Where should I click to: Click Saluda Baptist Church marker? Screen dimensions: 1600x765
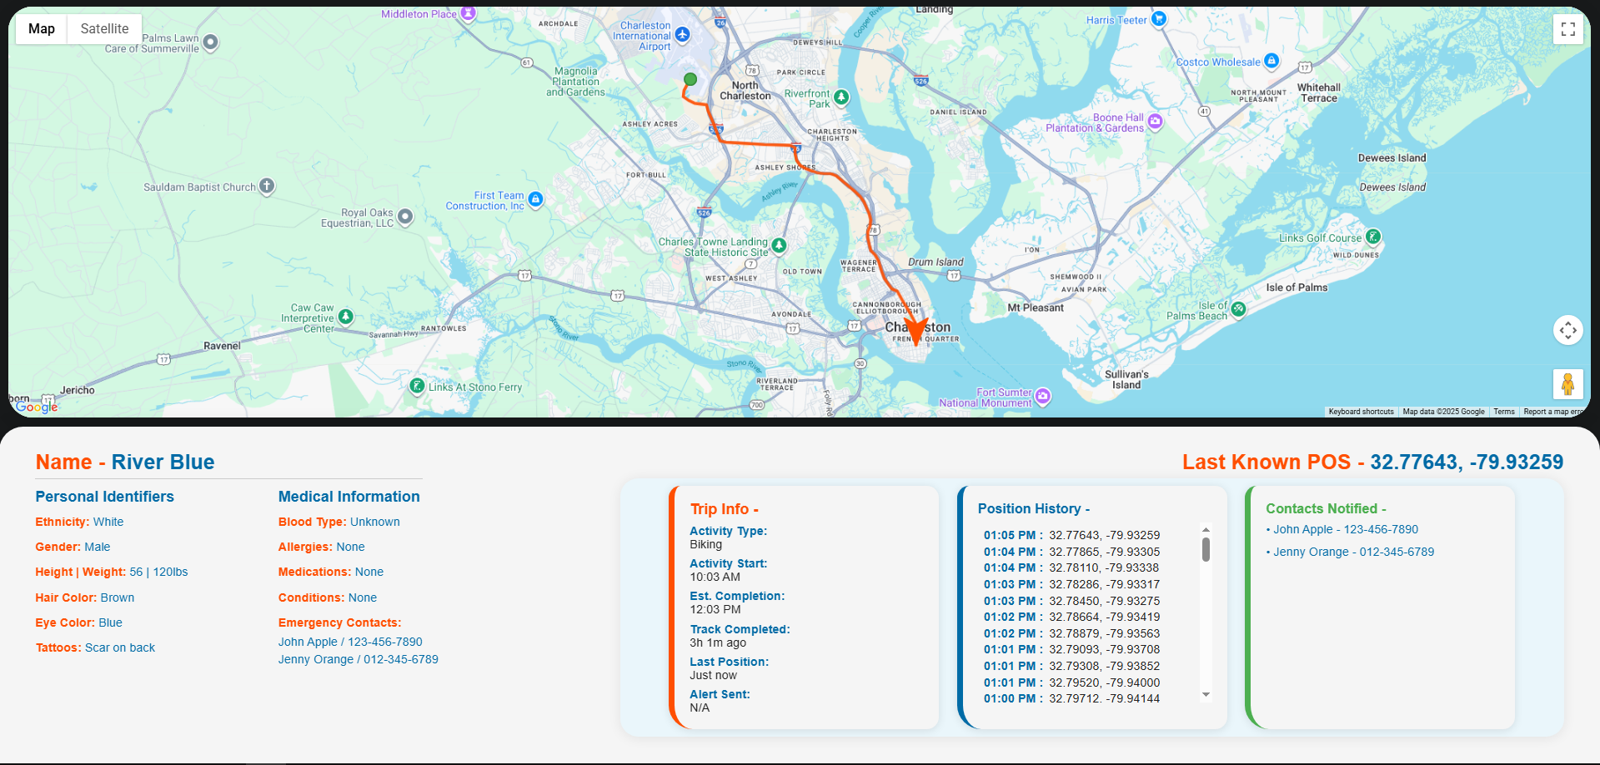[267, 187]
